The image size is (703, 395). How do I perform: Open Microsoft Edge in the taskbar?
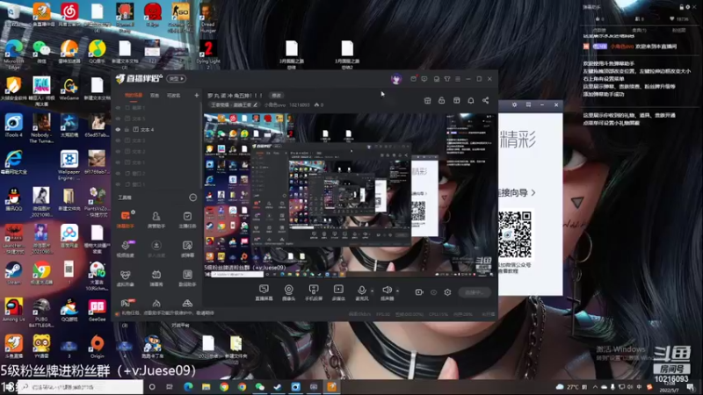188,386
